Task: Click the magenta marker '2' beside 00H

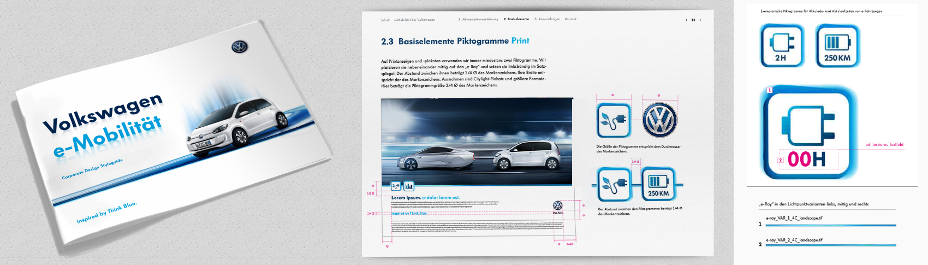Action: [781, 160]
